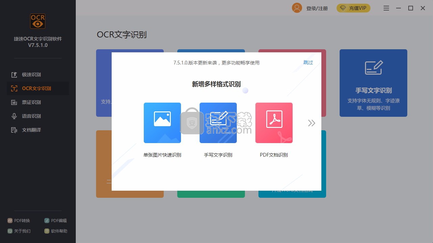Click the PDF文档识别 tile
The height and width of the screenshot is (243, 433).
coord(274,123)
